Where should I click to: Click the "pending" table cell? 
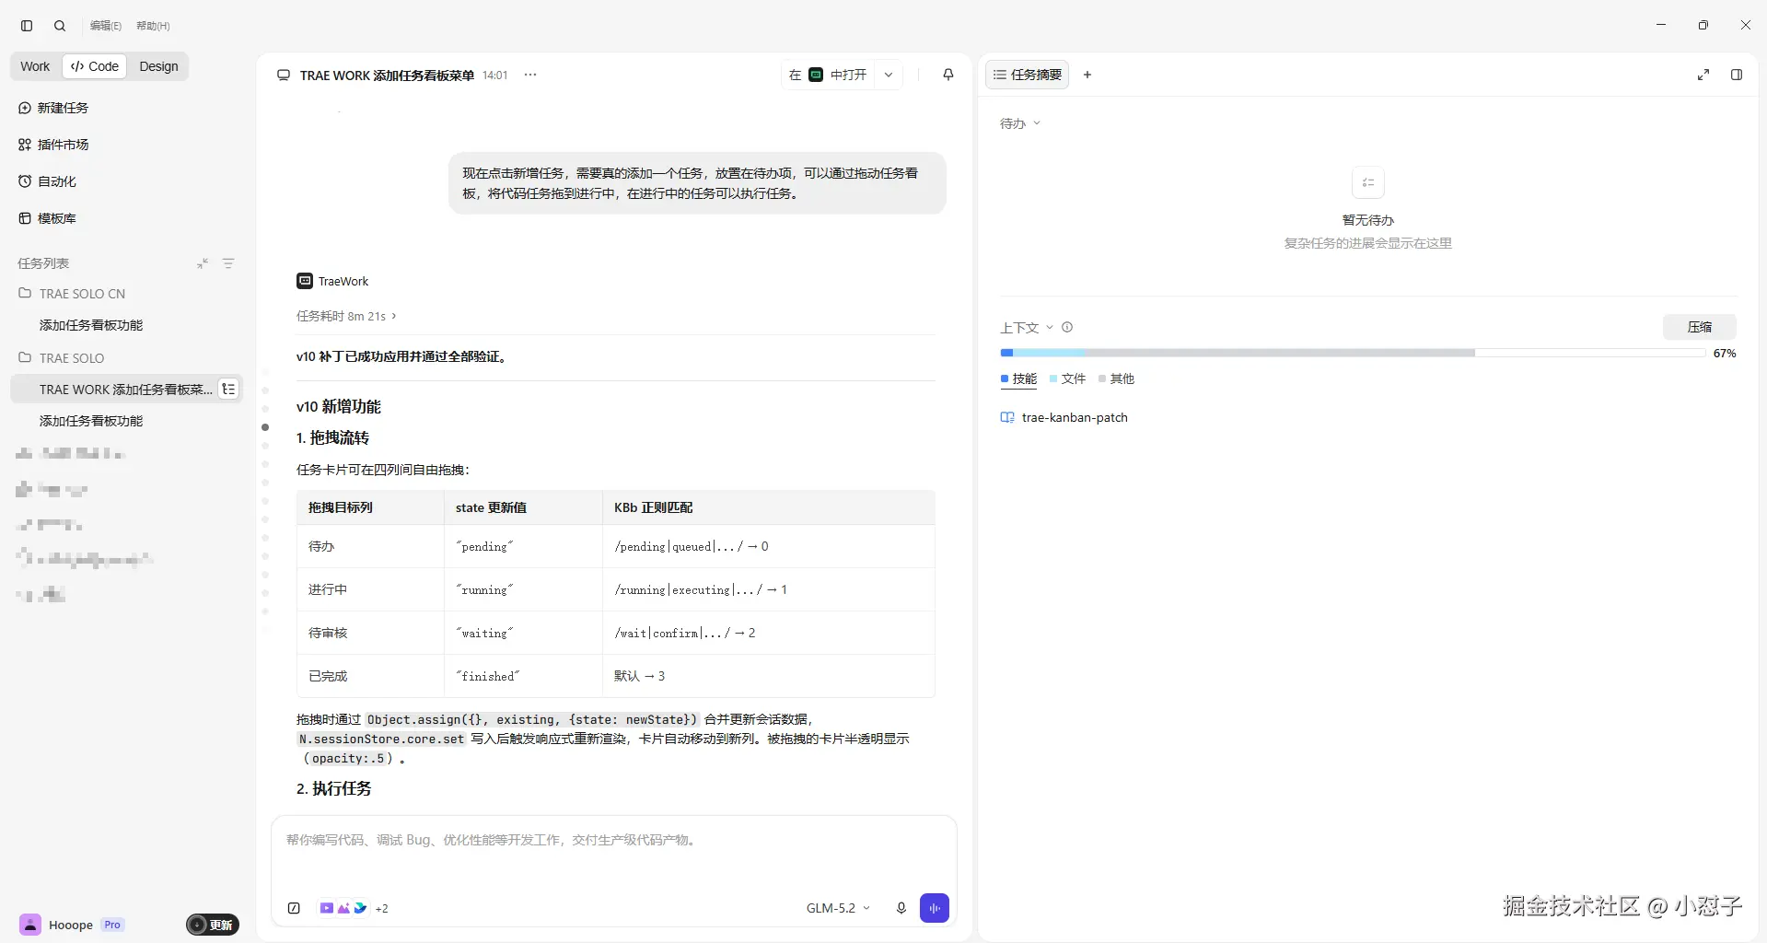(x=523, y=546)
